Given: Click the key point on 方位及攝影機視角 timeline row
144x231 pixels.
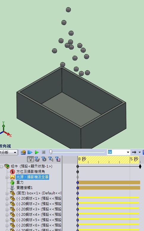Looking at the screenshot, I should click(78, 172).
